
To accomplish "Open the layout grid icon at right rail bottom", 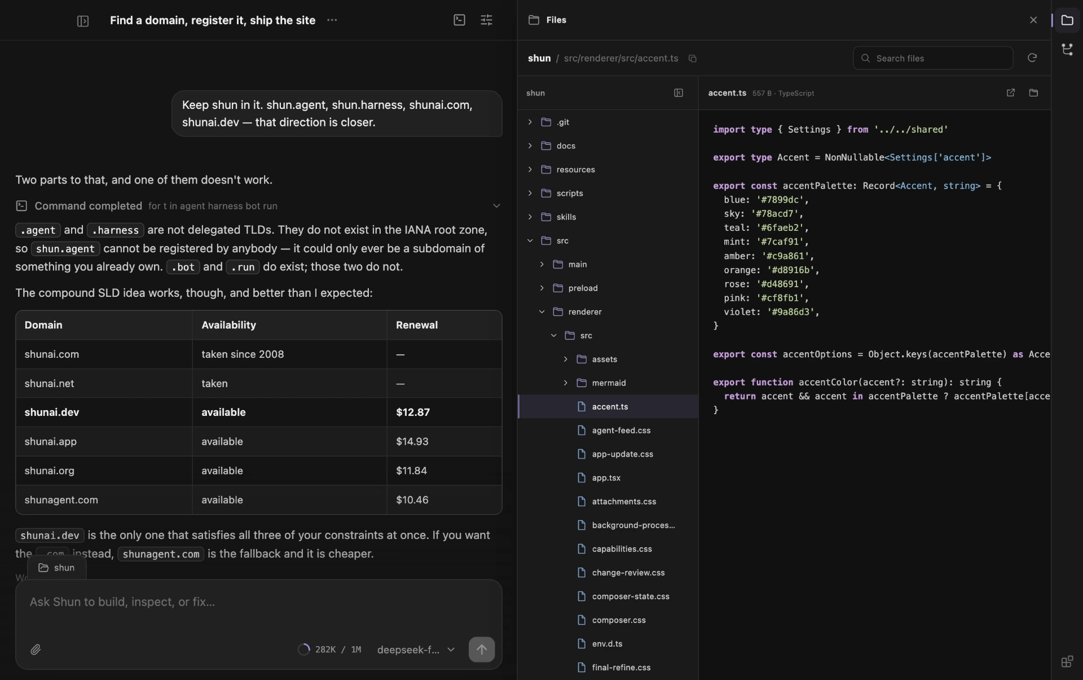I will (x=1067, y=661).
